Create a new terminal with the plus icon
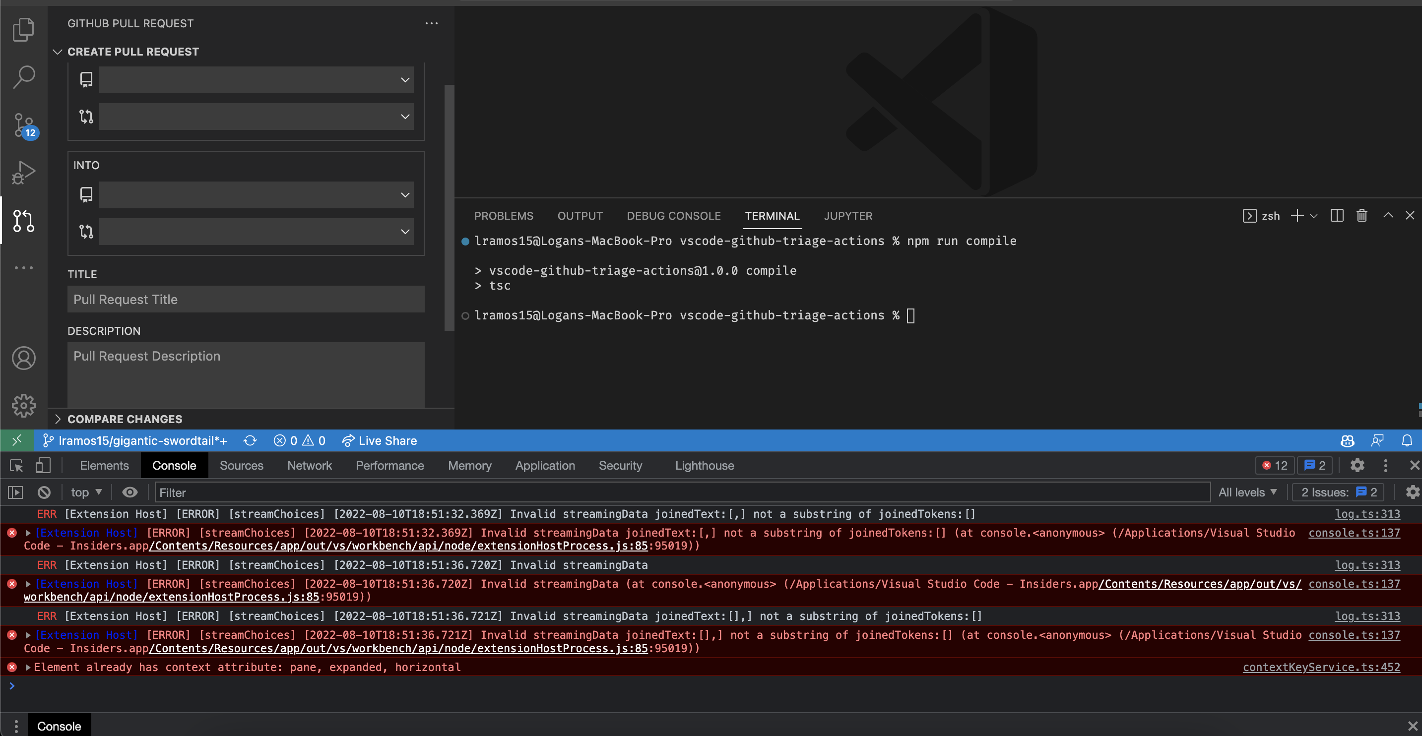The height and width of the screenshot is (736, 1422). click(x=1296, y=216)
